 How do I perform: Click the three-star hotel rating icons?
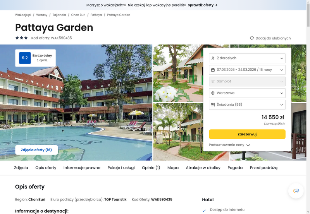(22, 38)
